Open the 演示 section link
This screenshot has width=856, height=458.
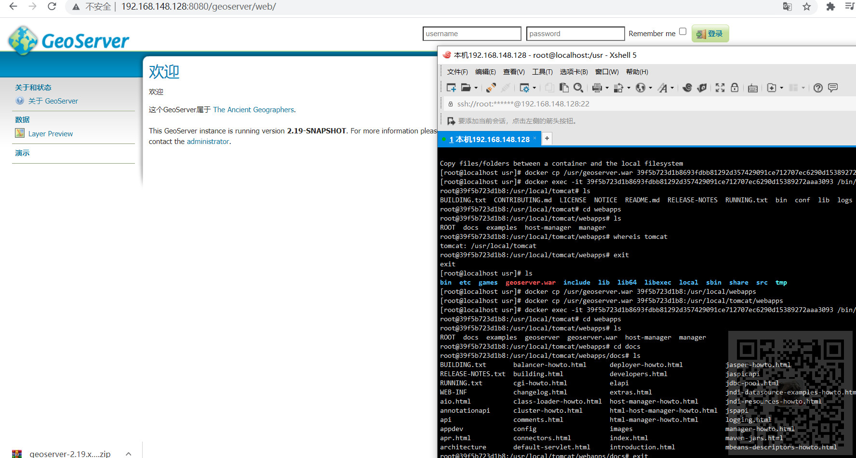22,153
